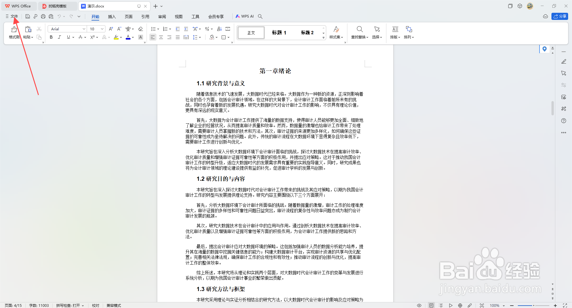Switch to page layout view in status bar
This screenshot has height=308, width=572.
(431, 305)
